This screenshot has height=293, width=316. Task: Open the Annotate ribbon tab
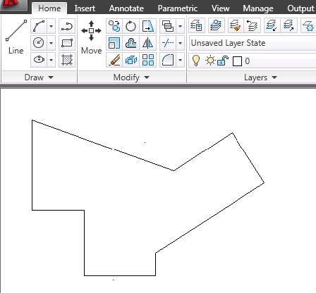[x=126, y=8]
